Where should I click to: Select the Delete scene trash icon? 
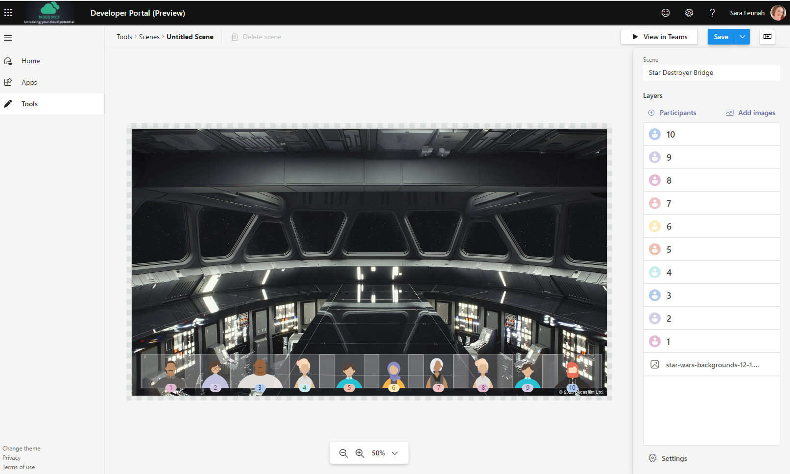235,36
